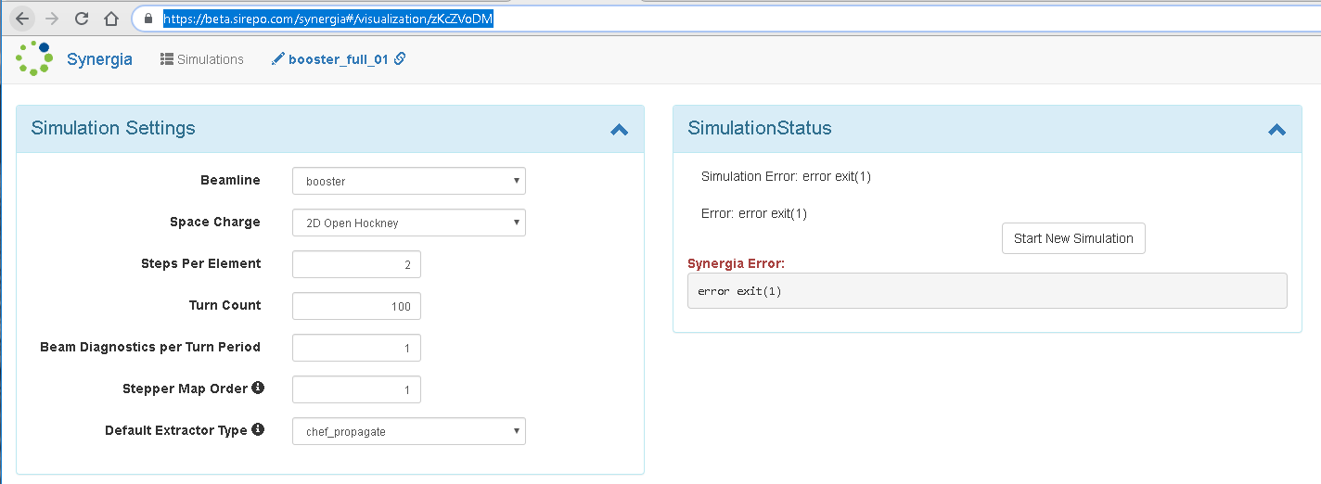Go to browser home page icon
Image resolution: width=1321 pixels, height=484 pixels.
[111, 19]
